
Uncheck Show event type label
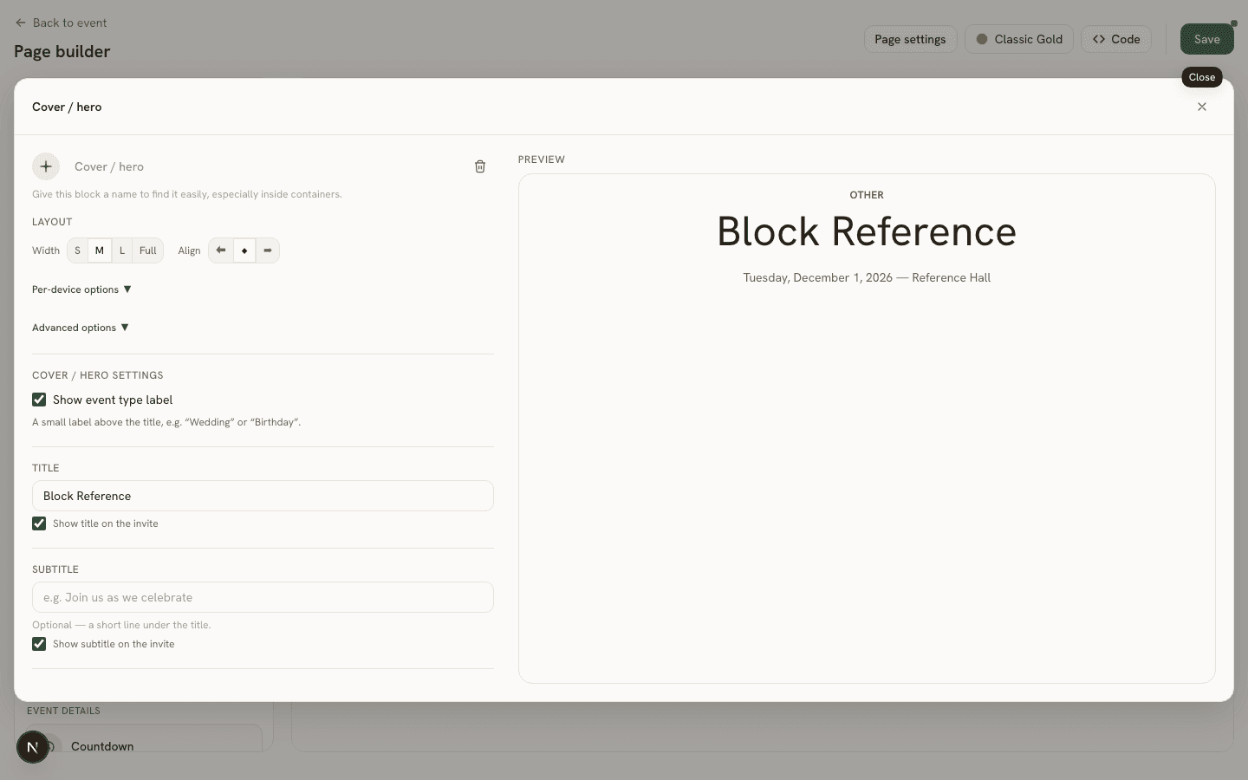[x=39, y=400]
